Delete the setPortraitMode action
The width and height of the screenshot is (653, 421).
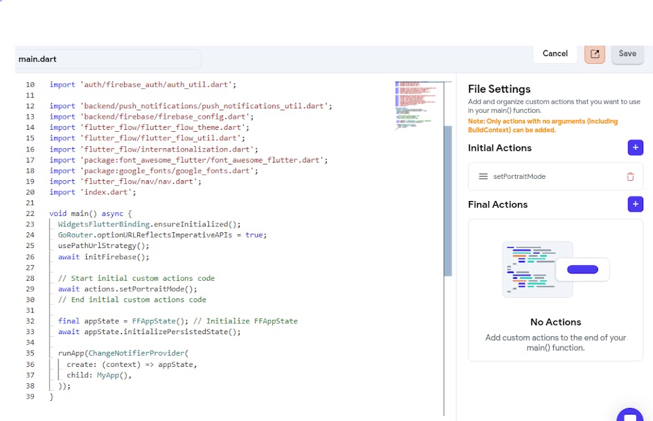630,176
